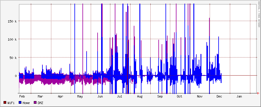Click the DMZ legend label
Screen dimensions: 261x107
tap(40, 103)
